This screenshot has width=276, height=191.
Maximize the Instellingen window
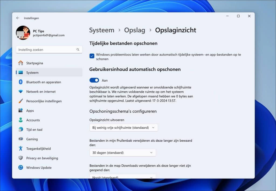pos(238,16)
